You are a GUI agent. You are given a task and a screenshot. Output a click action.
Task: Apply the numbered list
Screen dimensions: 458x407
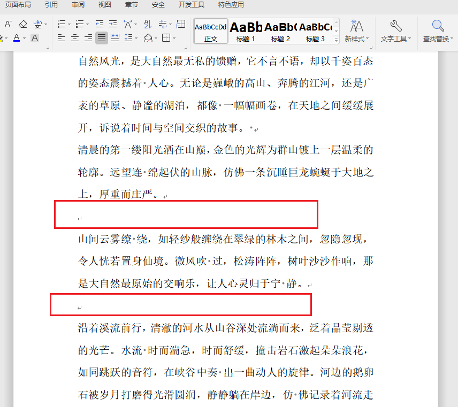[79, 24]
